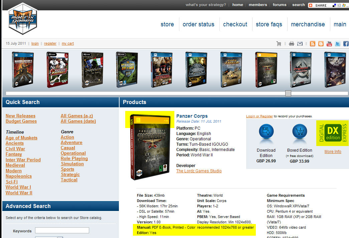Browse Operational genre
349x238 pixels.
click(x=73, y=153)
